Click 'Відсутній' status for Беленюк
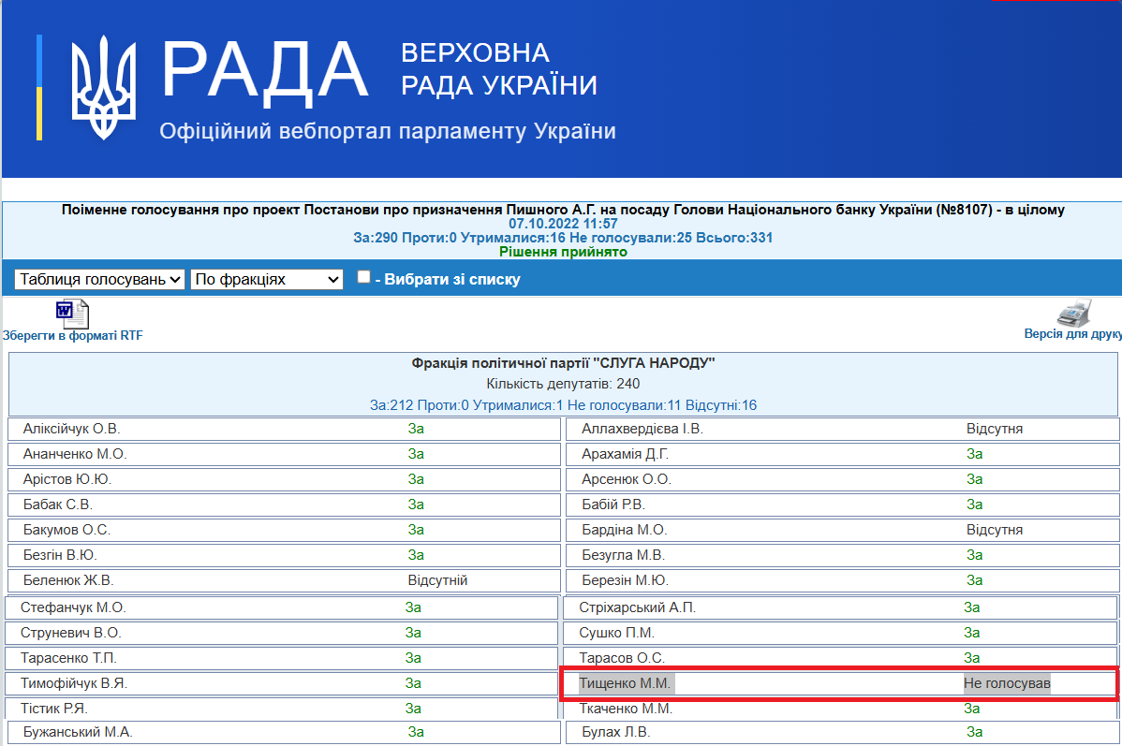The image size is (1122, 746). [438, 580]
